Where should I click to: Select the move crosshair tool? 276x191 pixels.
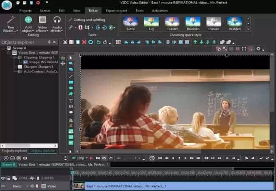(63, 64)
